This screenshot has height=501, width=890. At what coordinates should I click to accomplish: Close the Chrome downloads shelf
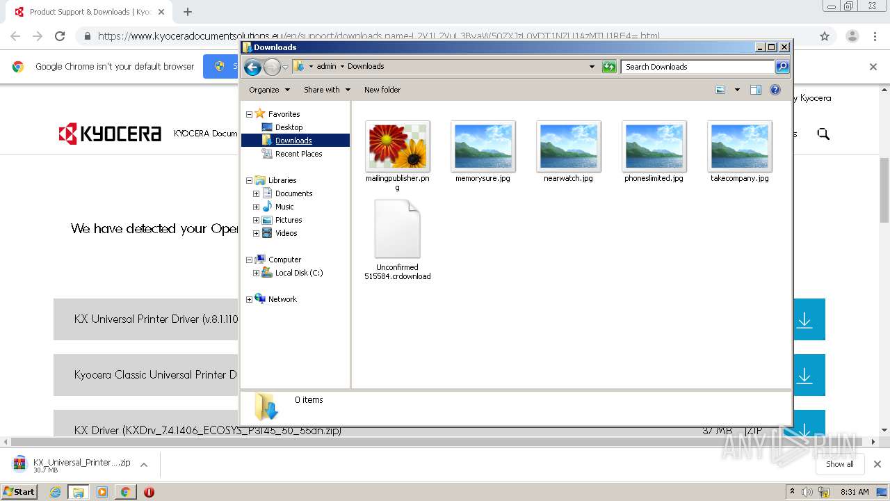(877, 464)
